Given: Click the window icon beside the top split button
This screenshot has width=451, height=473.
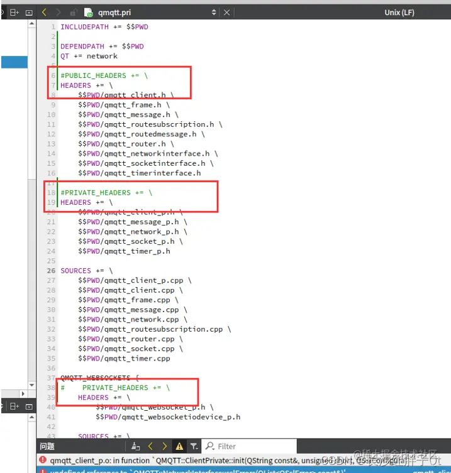Looking at the screenshot, I should tap(29, 13).
